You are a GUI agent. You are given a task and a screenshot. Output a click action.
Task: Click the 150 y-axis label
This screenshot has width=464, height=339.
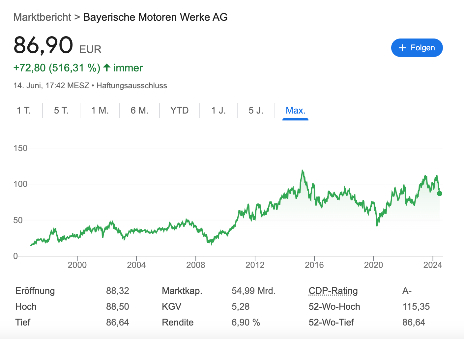click(x=20, y=148)
